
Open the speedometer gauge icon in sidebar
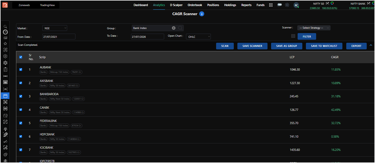(x=5, y=32)
